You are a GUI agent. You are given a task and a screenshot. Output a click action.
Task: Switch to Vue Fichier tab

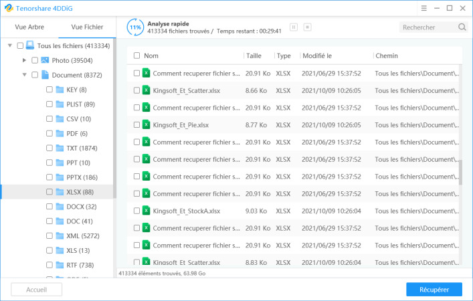pyautogui.click(x=87, y=27)
